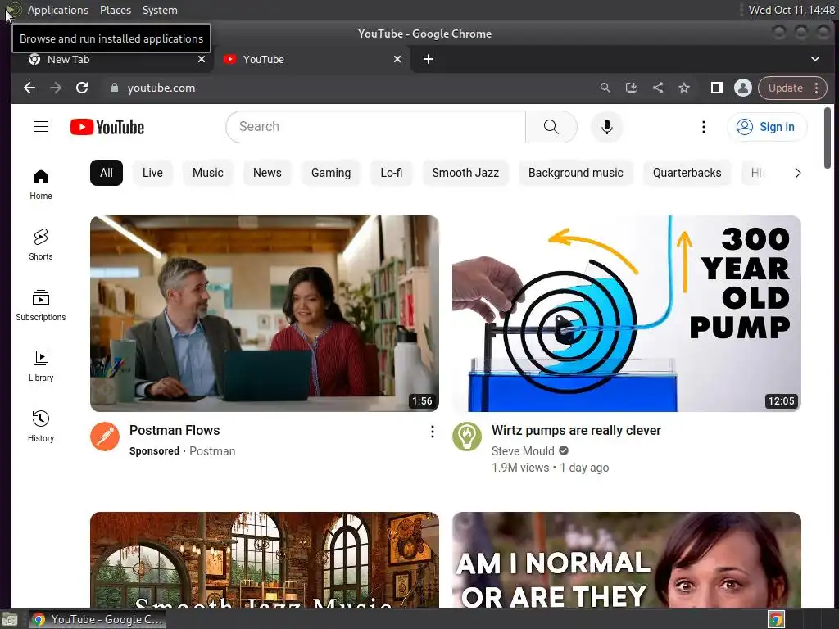Select the Lo-fi category chip

click(391, 173)
